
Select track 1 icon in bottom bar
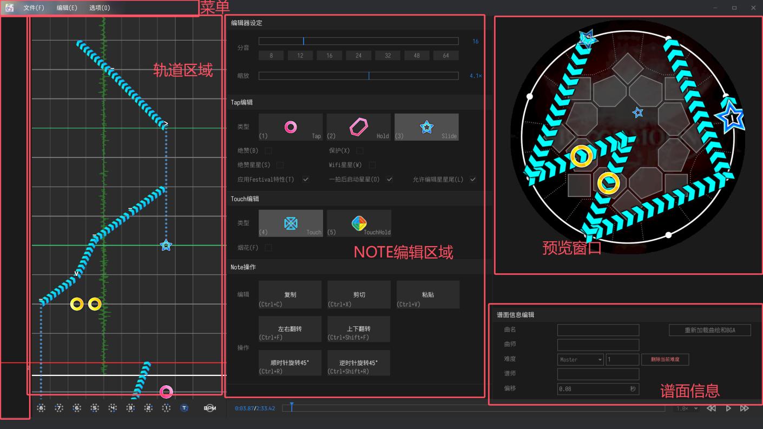[x=166, y=408]
